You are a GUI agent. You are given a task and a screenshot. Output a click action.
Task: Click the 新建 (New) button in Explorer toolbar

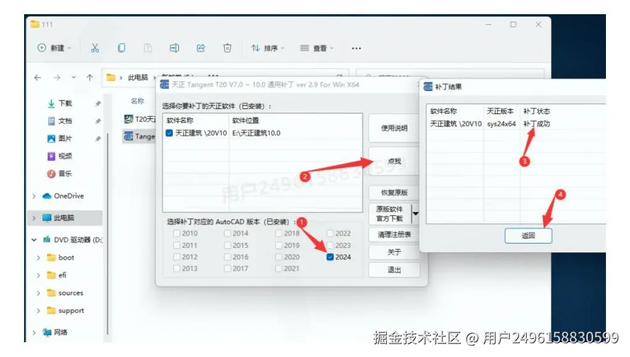(54, 48)
